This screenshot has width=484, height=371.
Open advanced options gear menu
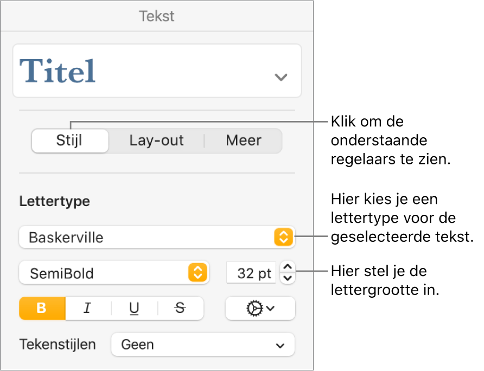(x=260, y=308)
